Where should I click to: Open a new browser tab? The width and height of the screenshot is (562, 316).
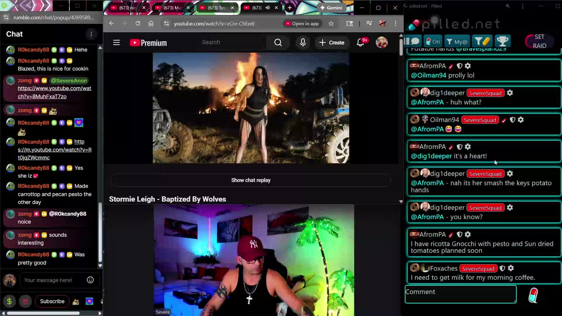point(290,8)
